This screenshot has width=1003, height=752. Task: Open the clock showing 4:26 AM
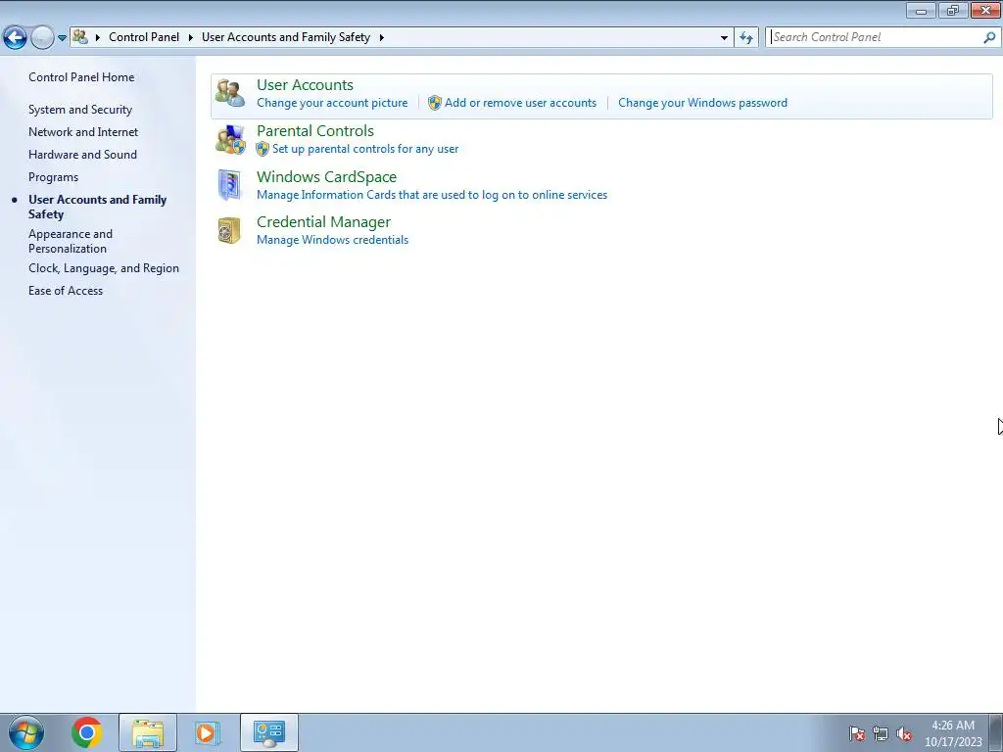pos(953,733)
